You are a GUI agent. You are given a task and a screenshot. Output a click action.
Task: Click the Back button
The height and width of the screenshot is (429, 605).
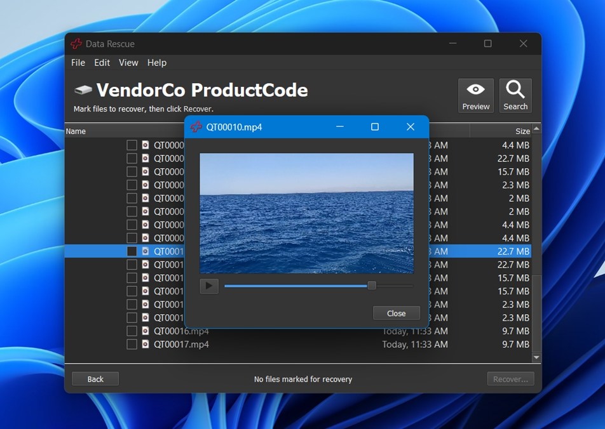[x=95, y=379]
